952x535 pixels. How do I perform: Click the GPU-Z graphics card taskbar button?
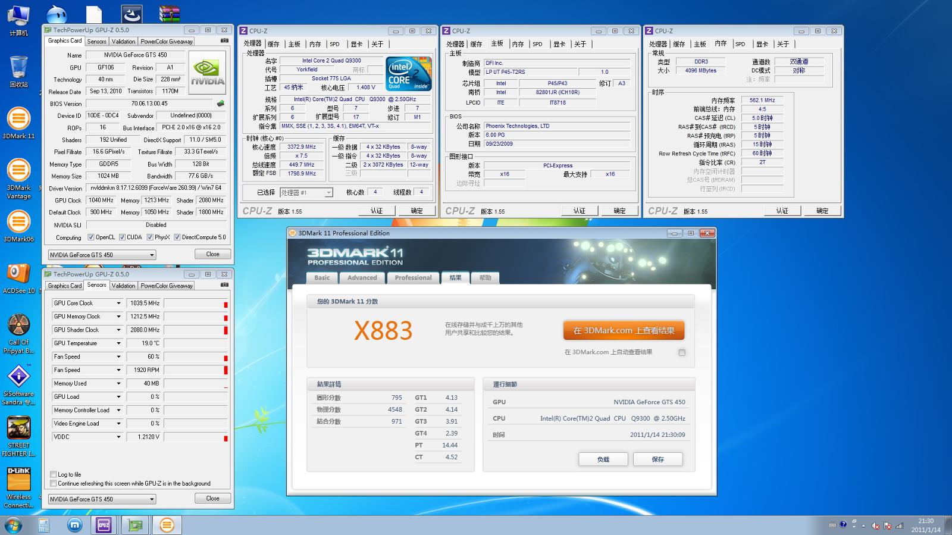pos(135,525)
